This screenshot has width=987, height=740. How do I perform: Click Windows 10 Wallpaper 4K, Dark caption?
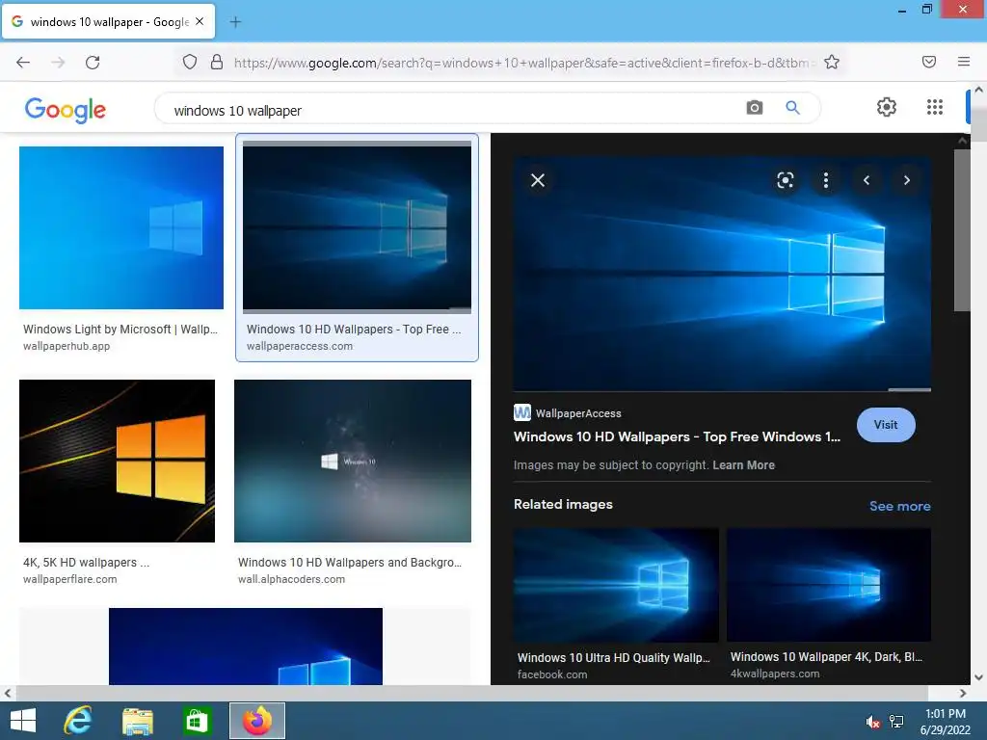826,656
